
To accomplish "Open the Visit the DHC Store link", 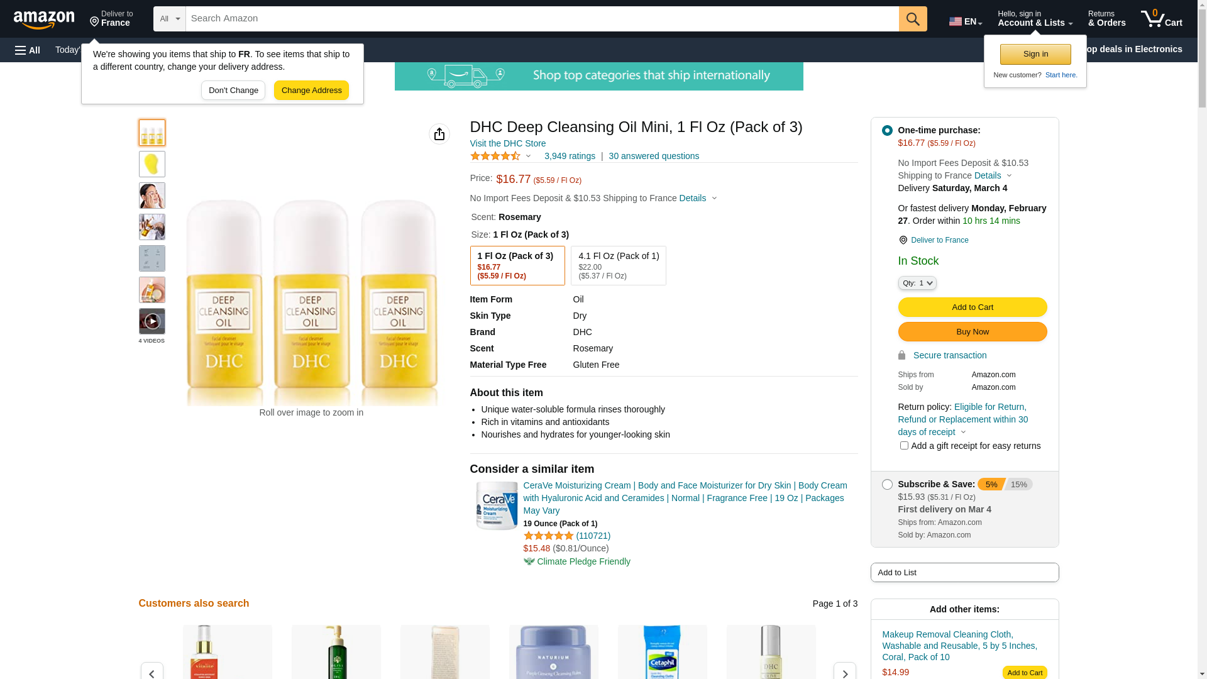I will pos(508,144).
